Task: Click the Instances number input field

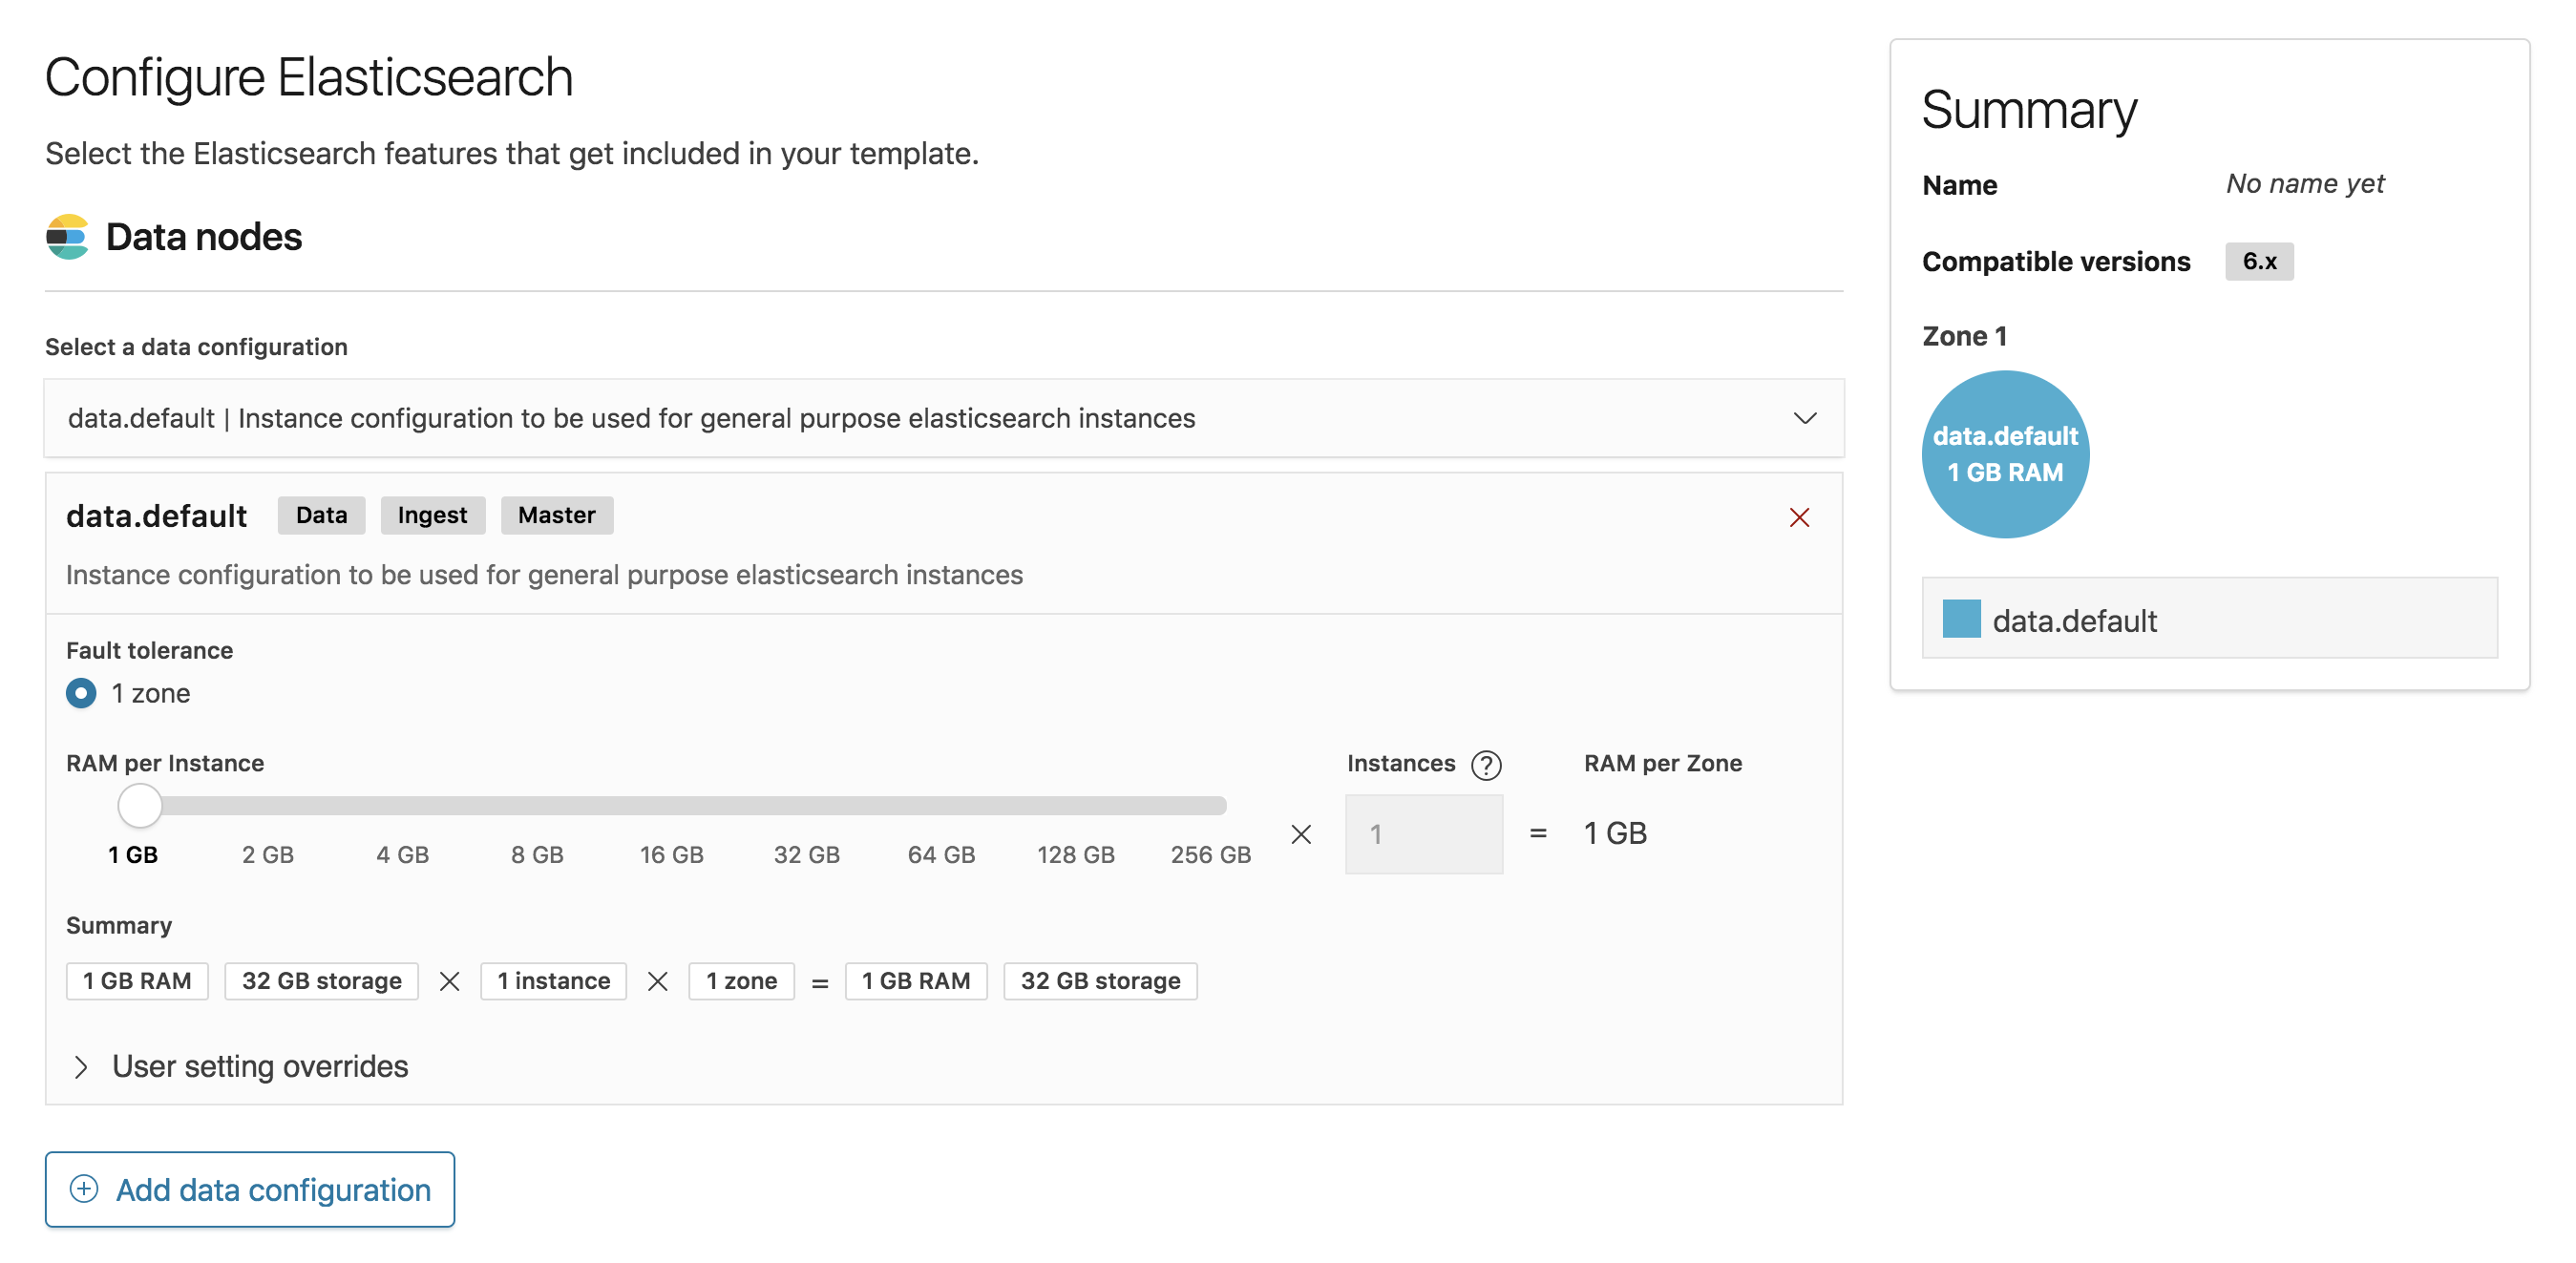Action: 1423,832
